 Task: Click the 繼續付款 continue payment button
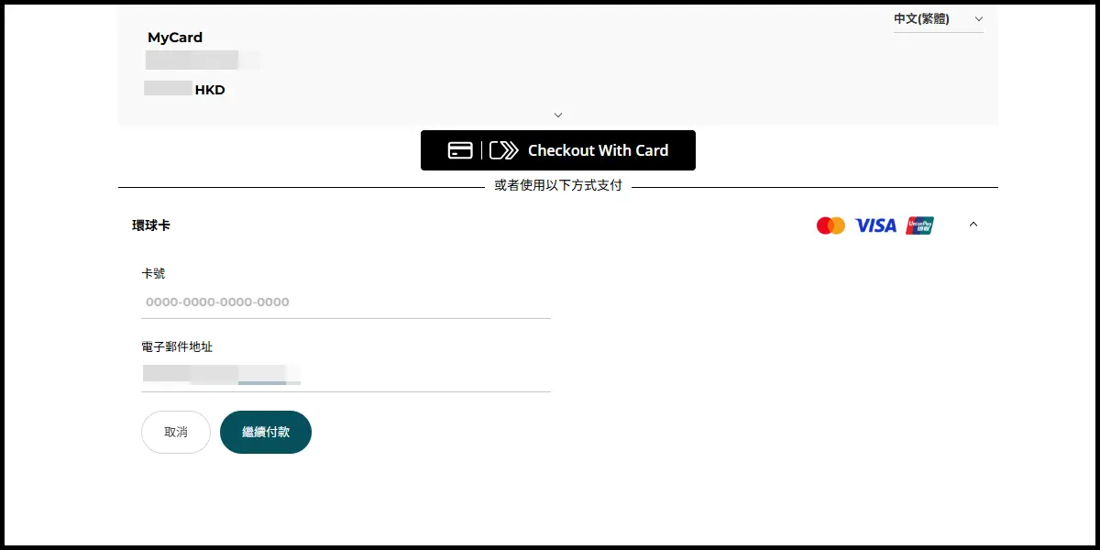(266, 432)
